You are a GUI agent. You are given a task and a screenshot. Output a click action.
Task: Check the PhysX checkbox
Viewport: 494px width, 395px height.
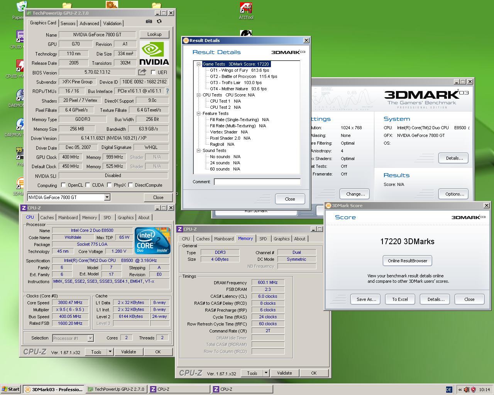pos(110,185)
